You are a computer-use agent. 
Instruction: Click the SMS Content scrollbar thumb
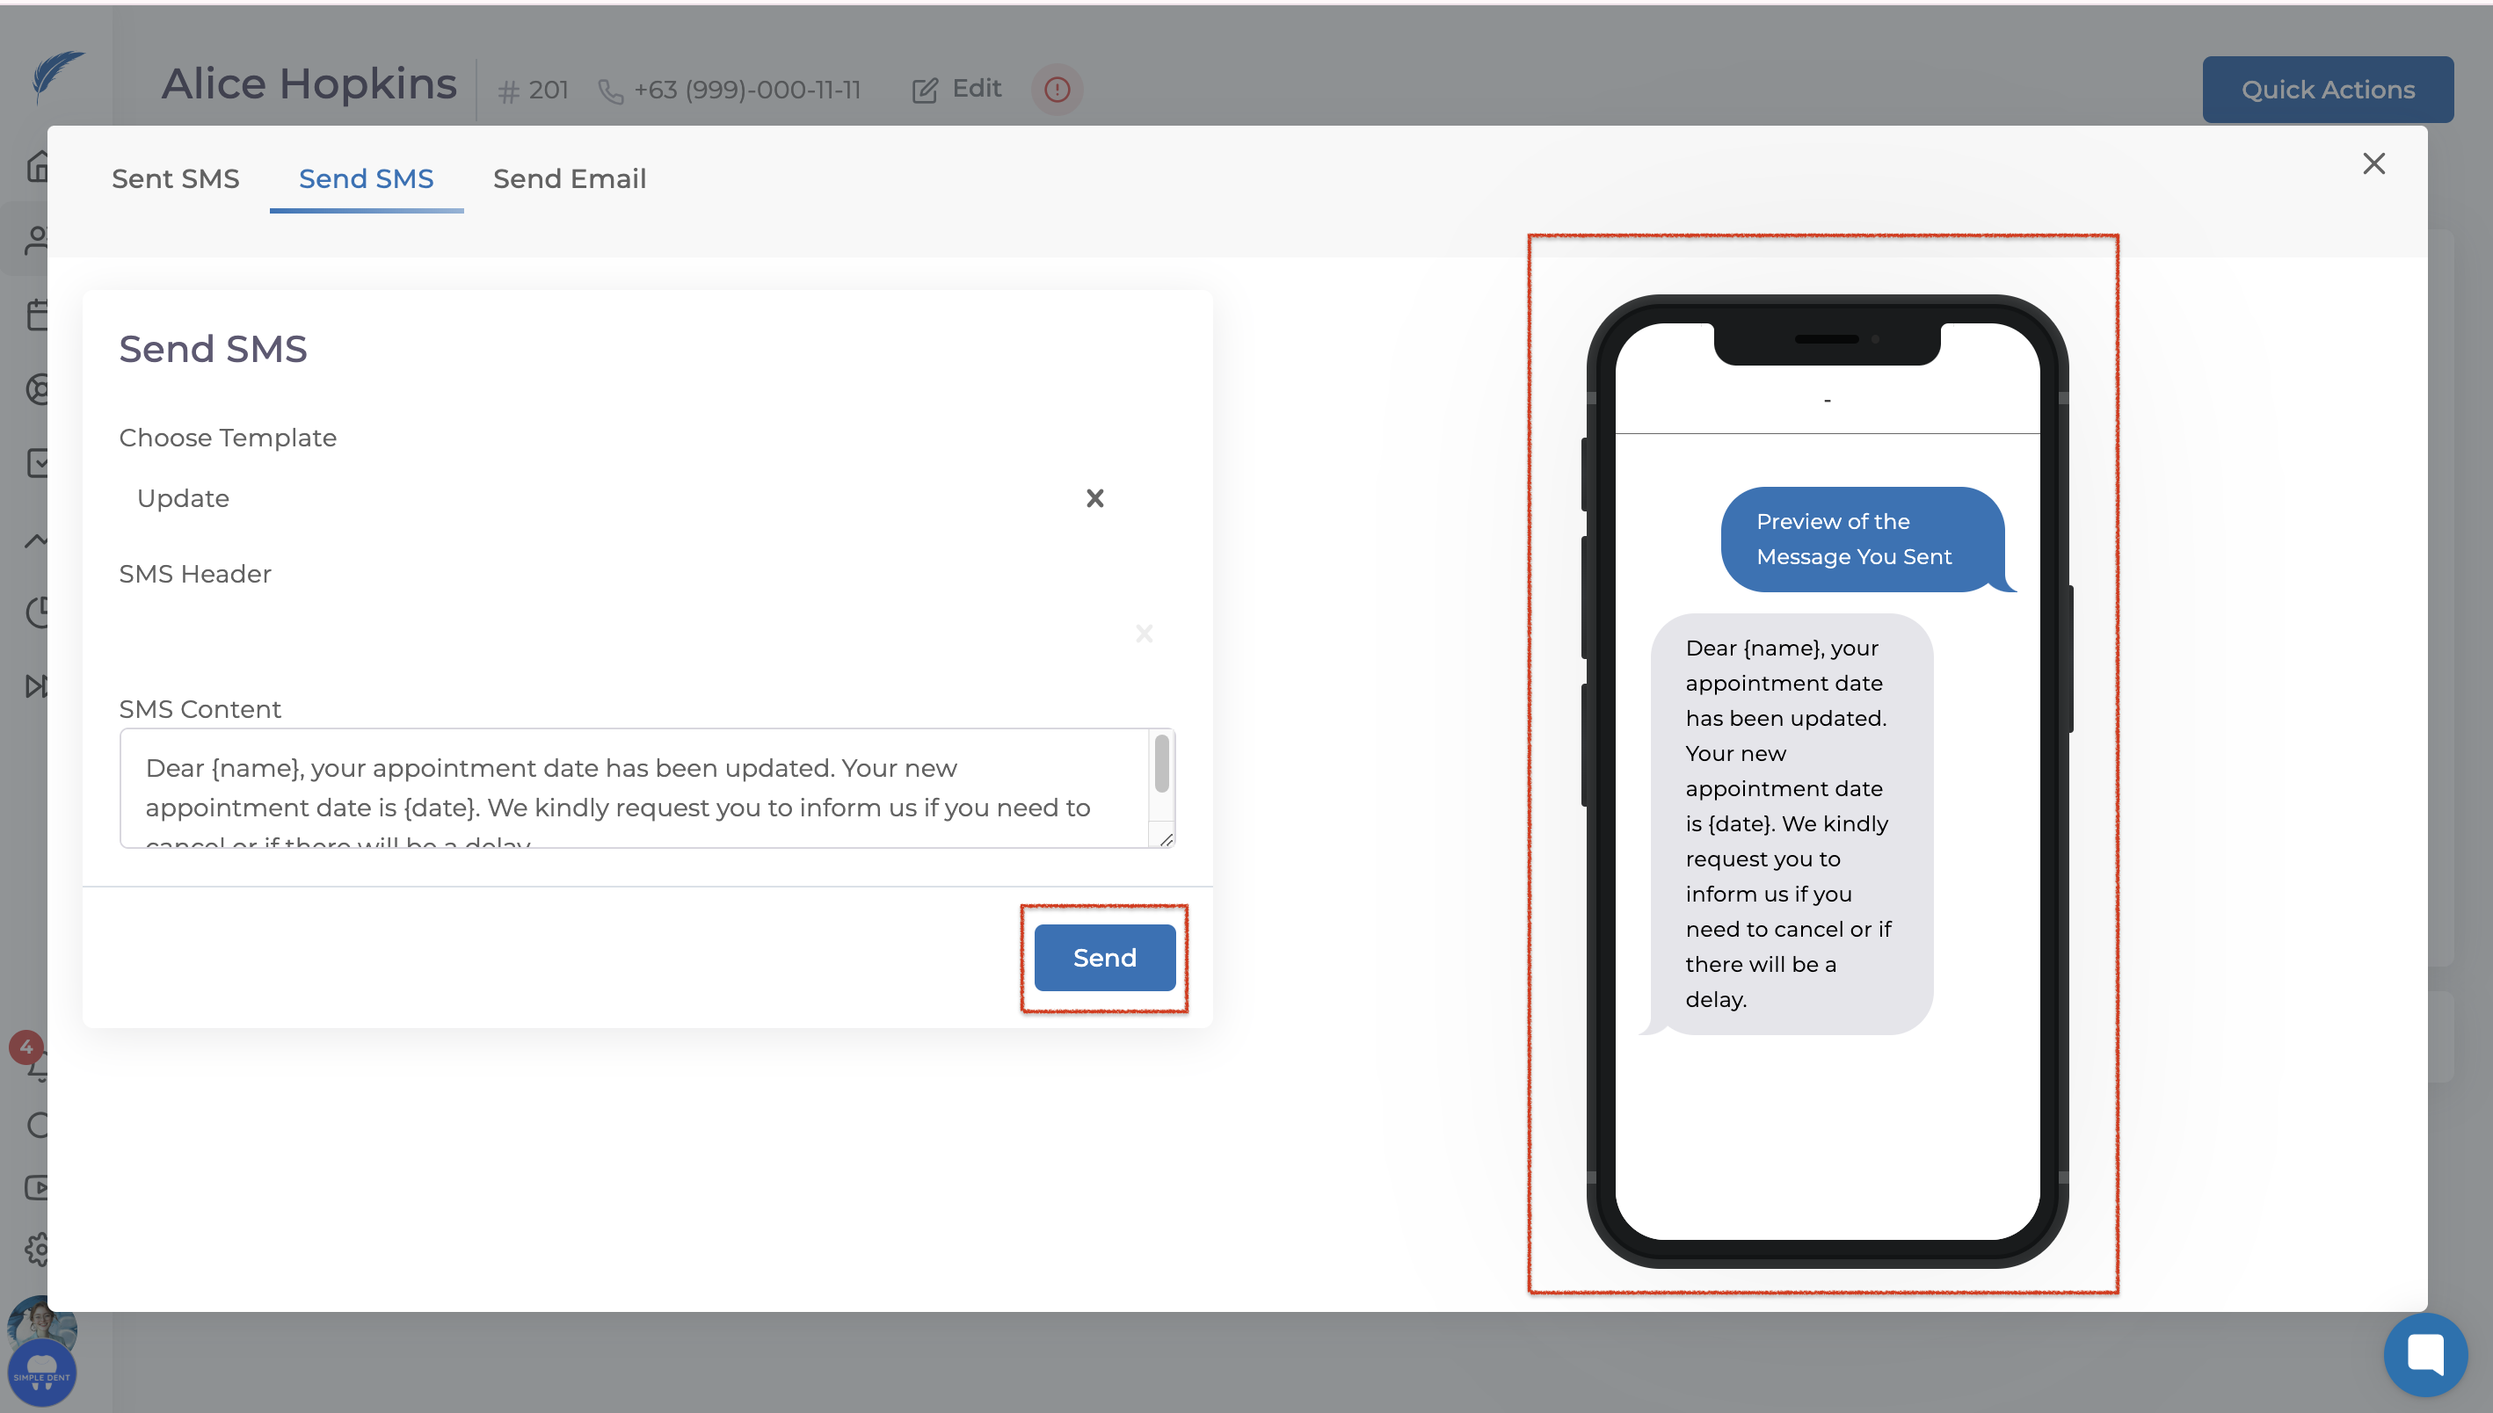(x=1161, y=763)
